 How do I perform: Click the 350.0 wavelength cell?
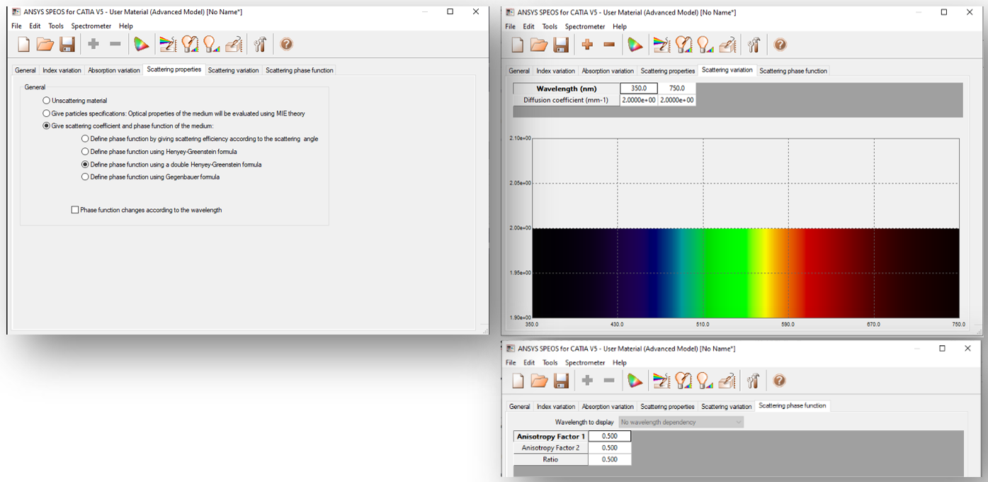pyautogui.click(x=639, y=89)
